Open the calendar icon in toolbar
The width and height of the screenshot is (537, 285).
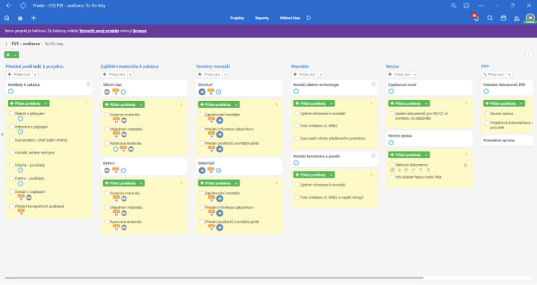(504, 18)
